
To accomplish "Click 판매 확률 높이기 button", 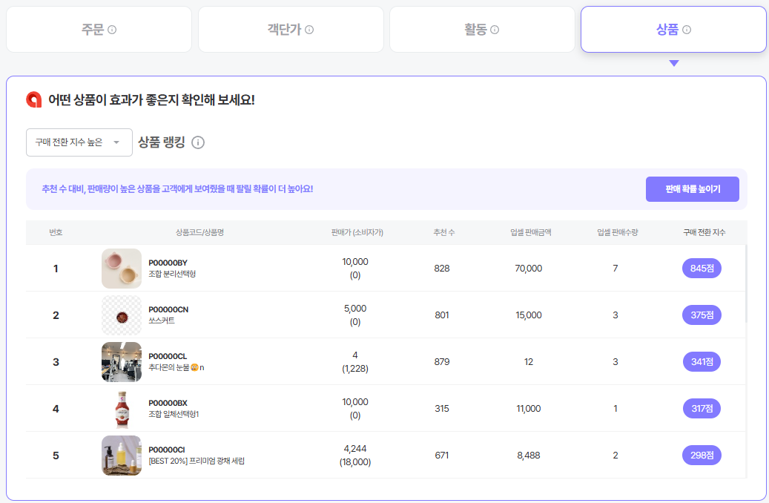I will point(692,189).
